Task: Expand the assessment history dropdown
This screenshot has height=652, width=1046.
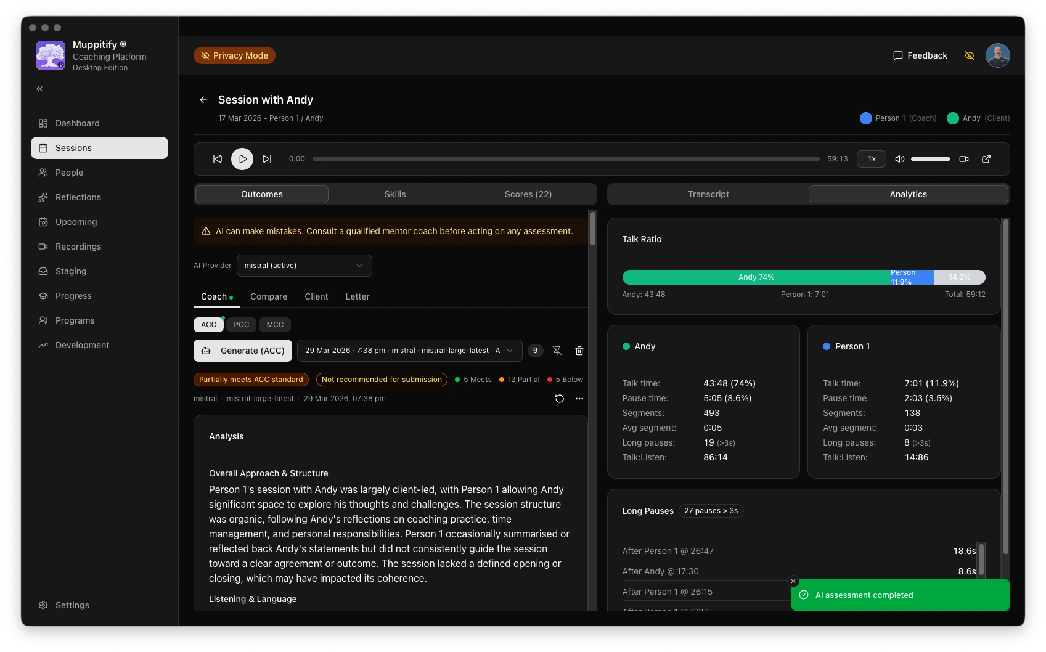Action: [409, 351]
